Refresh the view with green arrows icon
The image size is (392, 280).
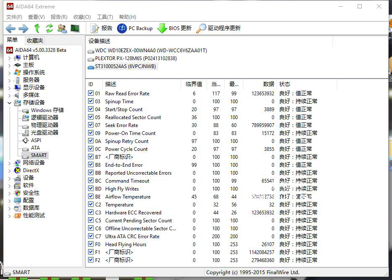tap(49, 28)
